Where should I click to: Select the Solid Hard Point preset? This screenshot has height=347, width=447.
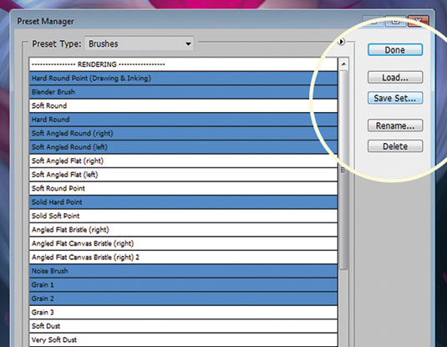183,202
